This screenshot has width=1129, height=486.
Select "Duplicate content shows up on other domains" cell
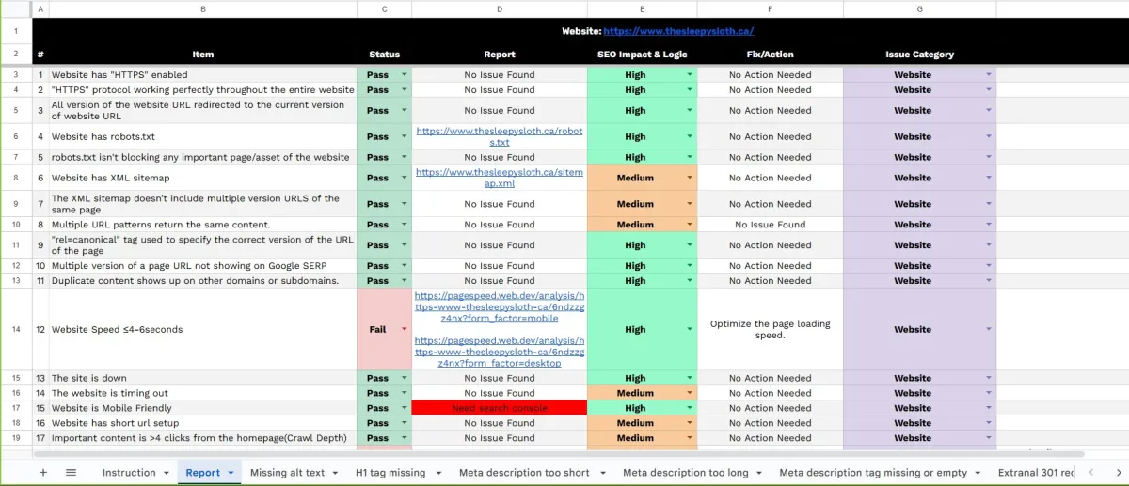pyautogui.click(x=202, y=281)
